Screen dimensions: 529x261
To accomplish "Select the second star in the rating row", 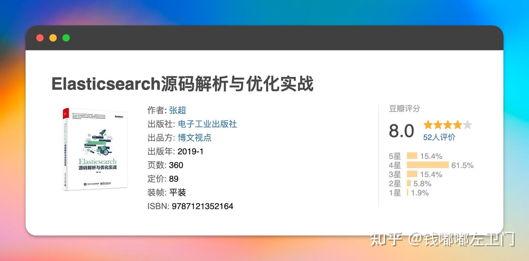I will click(438, 125).
